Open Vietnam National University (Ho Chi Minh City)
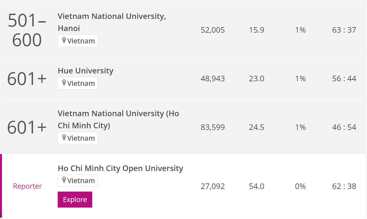Image resolution: width=367 pixels, height=219 pixels. (x=118, y=119)
